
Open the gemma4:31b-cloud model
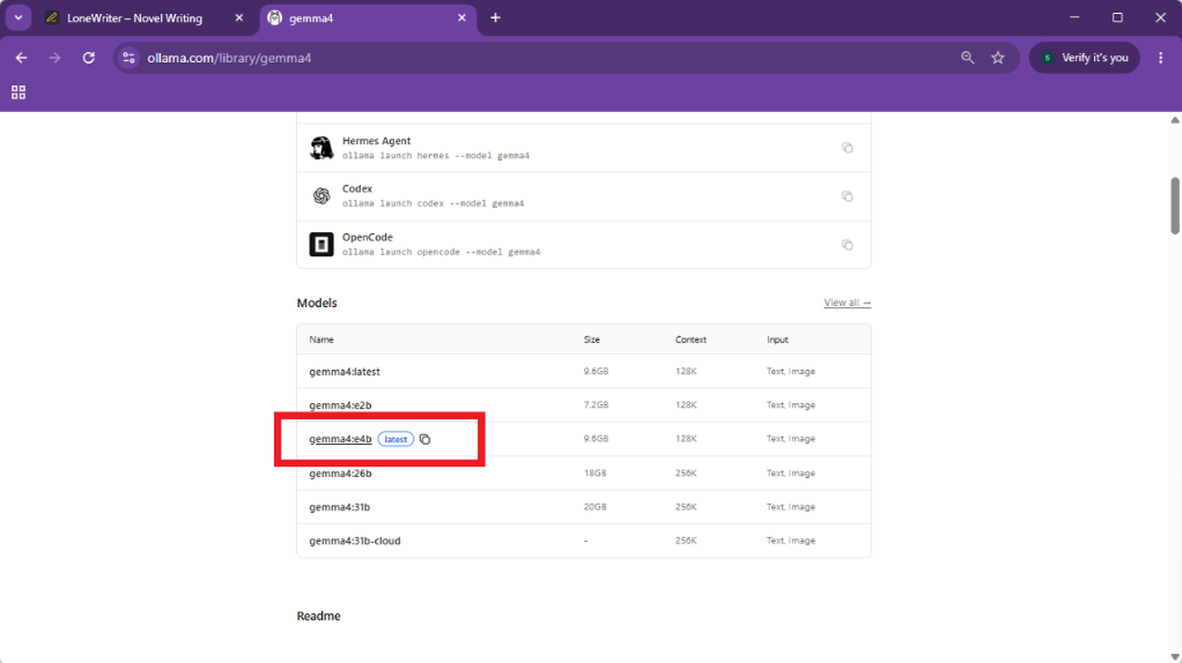click(x=355, y=541)
